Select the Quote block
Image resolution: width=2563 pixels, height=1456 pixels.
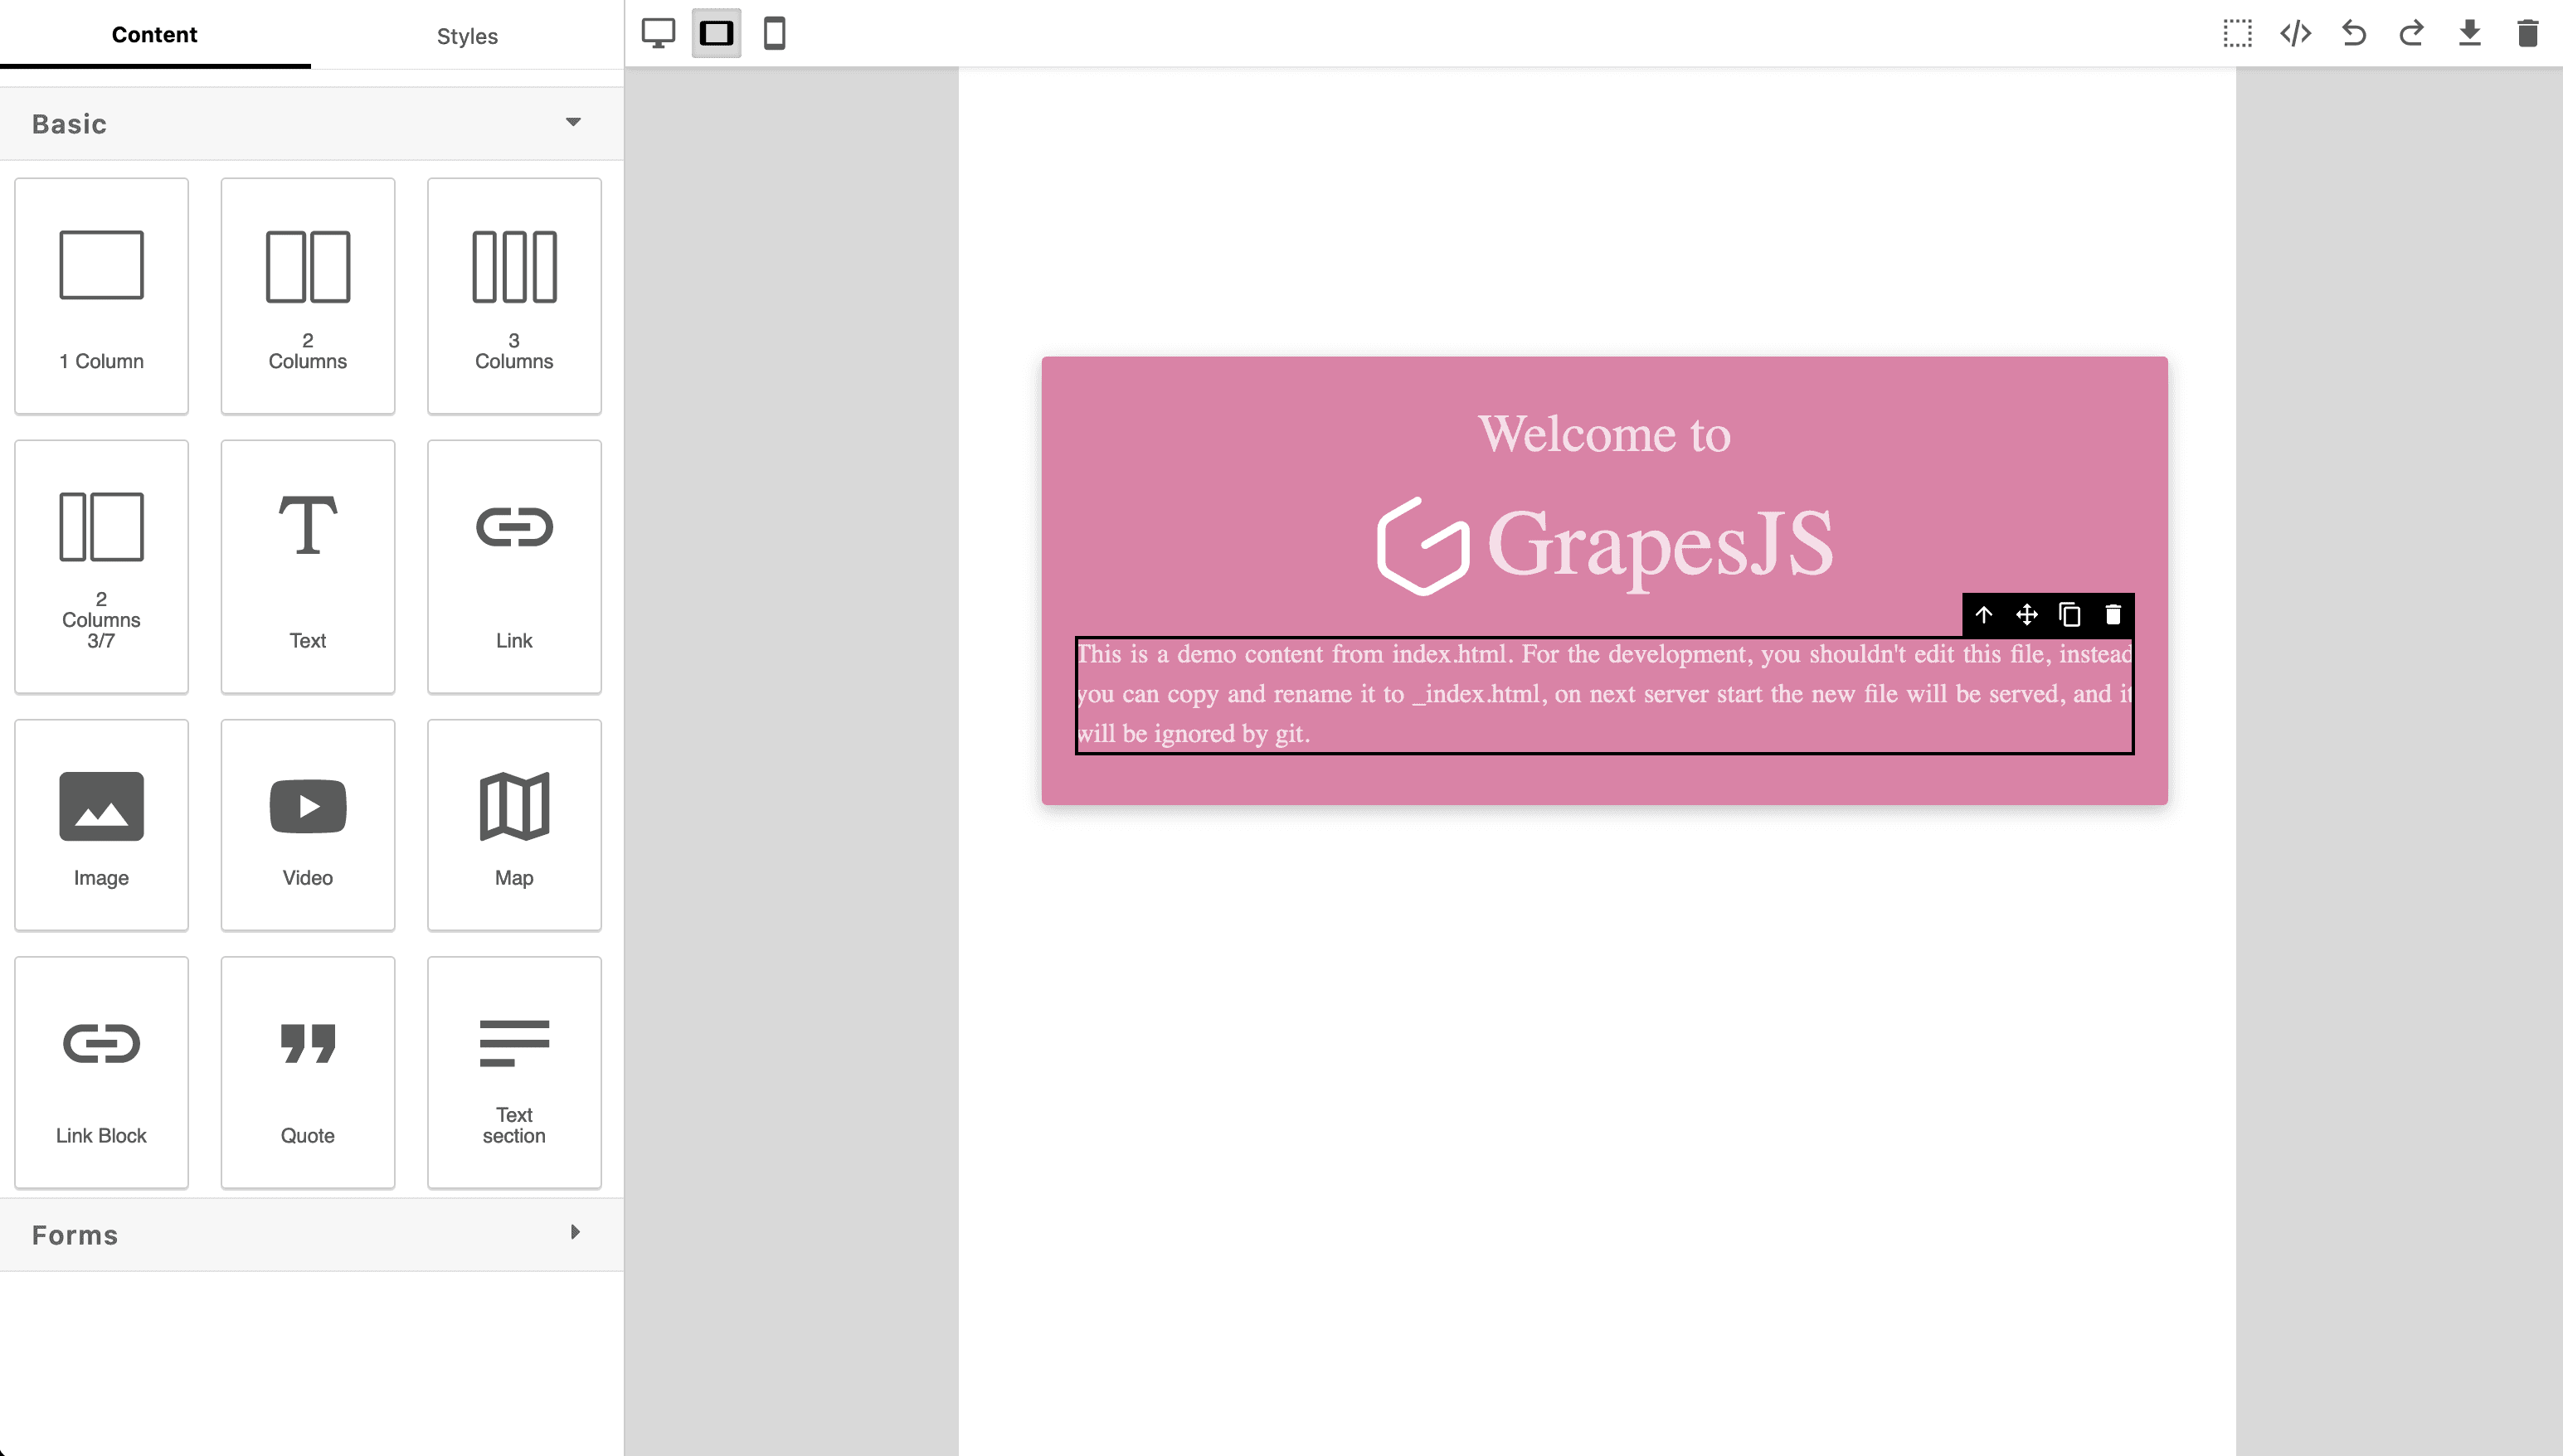pos(307,1072)
